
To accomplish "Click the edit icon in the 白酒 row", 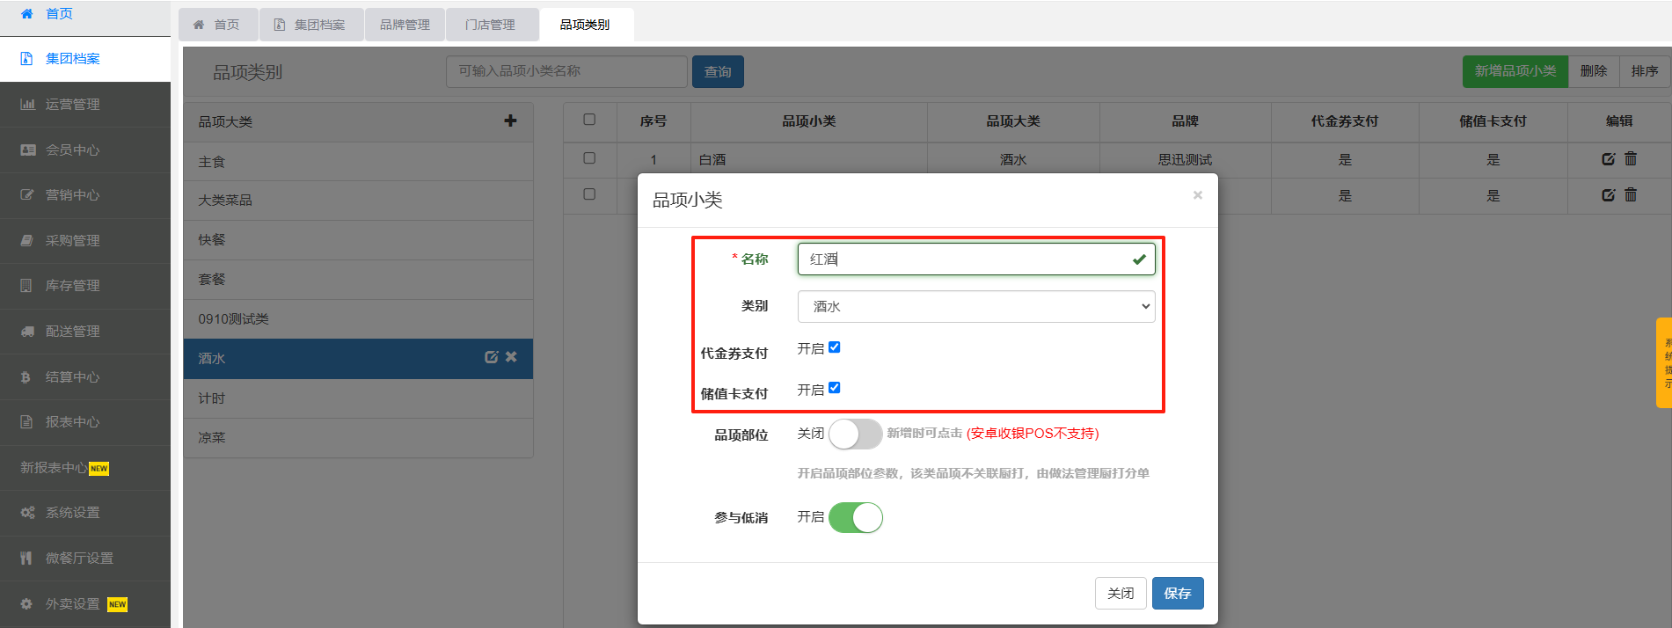I will coord(1608,159).
